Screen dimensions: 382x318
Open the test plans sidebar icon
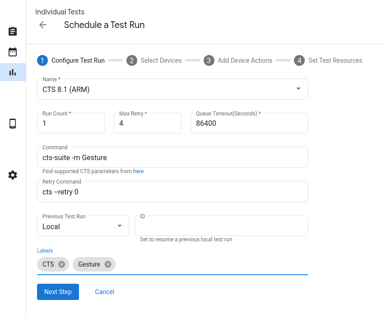[12, 32]
